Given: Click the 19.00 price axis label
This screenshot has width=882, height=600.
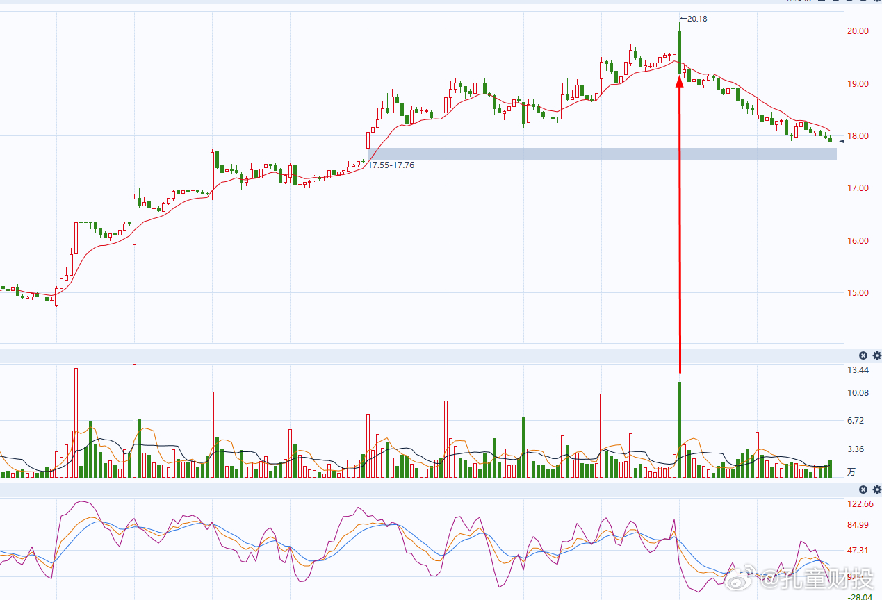Looking at the screenshot, I should pyautogui.click(x=858, y=83).
